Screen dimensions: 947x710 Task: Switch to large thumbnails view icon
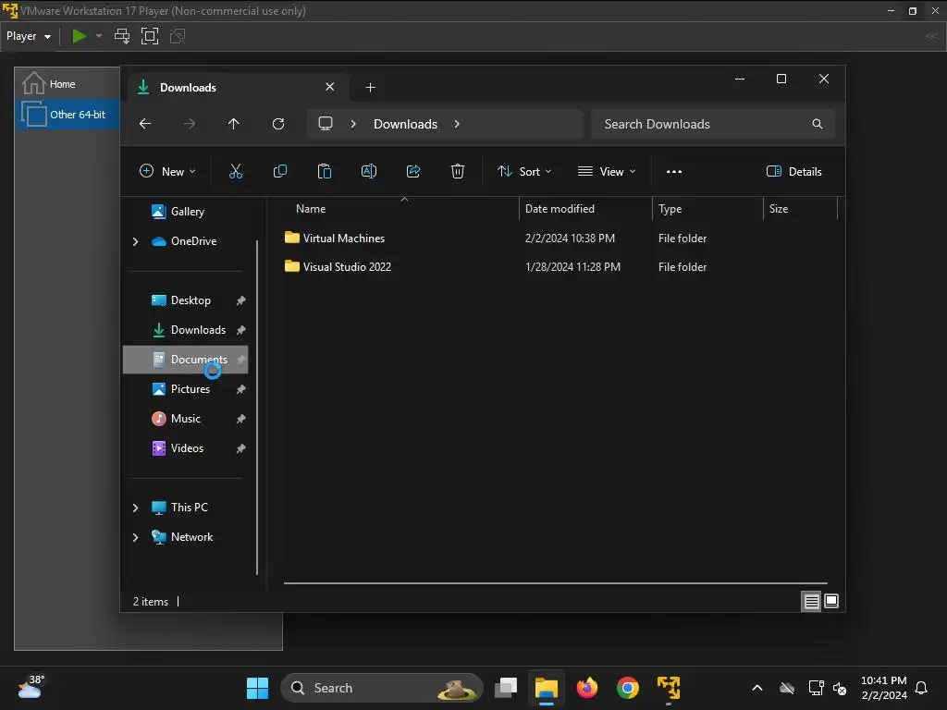pos(831,601)
